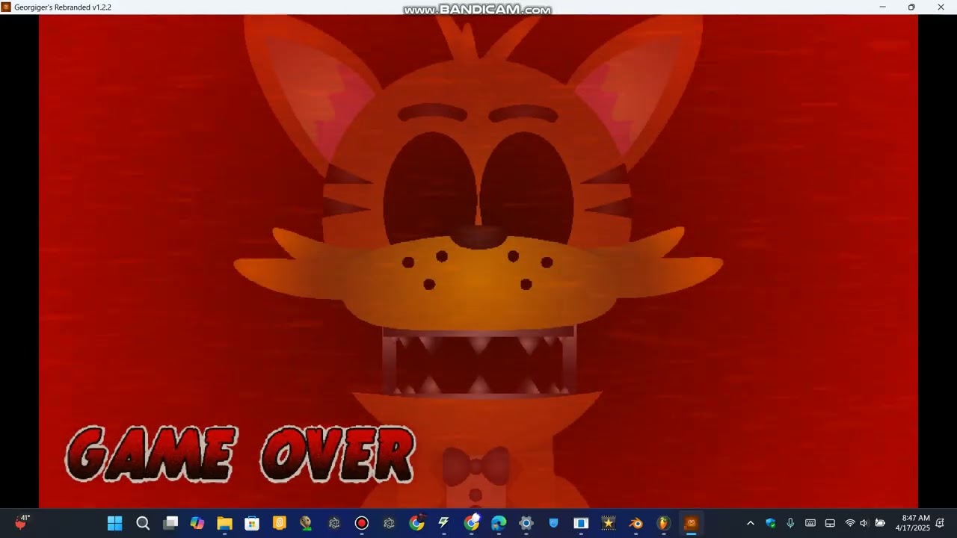Click the game window's title bar icon
This screenshot has width=957, height=538.
(6, 7)
